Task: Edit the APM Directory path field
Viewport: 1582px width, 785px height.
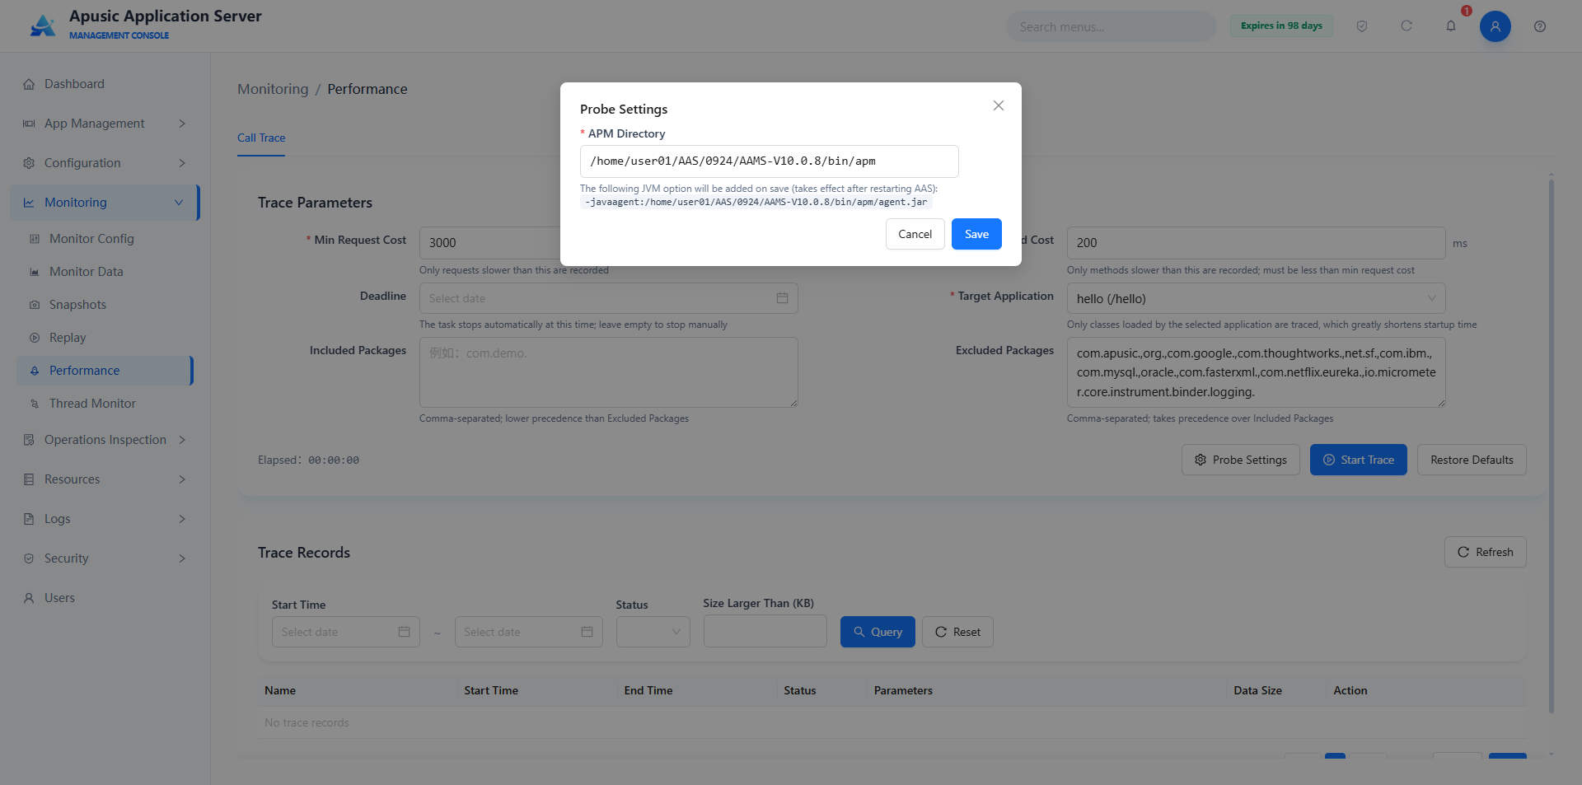Action: 769,161
